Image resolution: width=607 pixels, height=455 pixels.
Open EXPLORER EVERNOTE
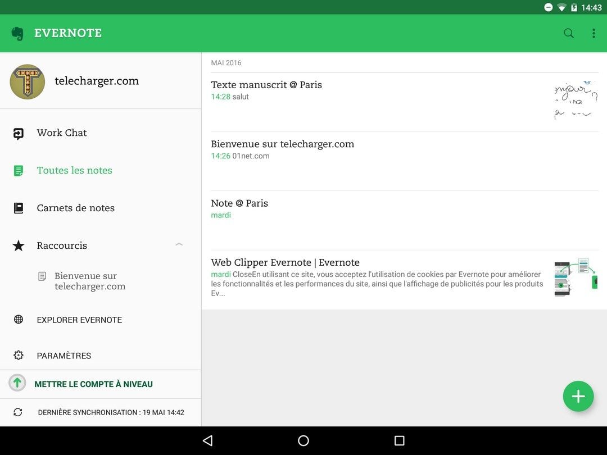(79, 320)
